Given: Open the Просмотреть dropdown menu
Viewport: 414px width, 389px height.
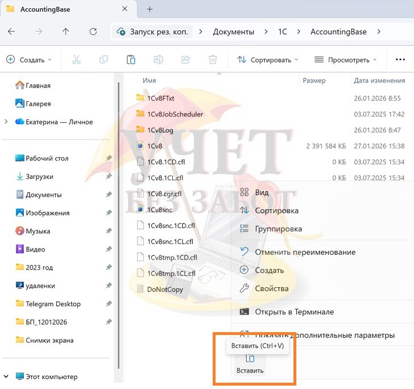Looking at the screenshot, I should 346,60.
